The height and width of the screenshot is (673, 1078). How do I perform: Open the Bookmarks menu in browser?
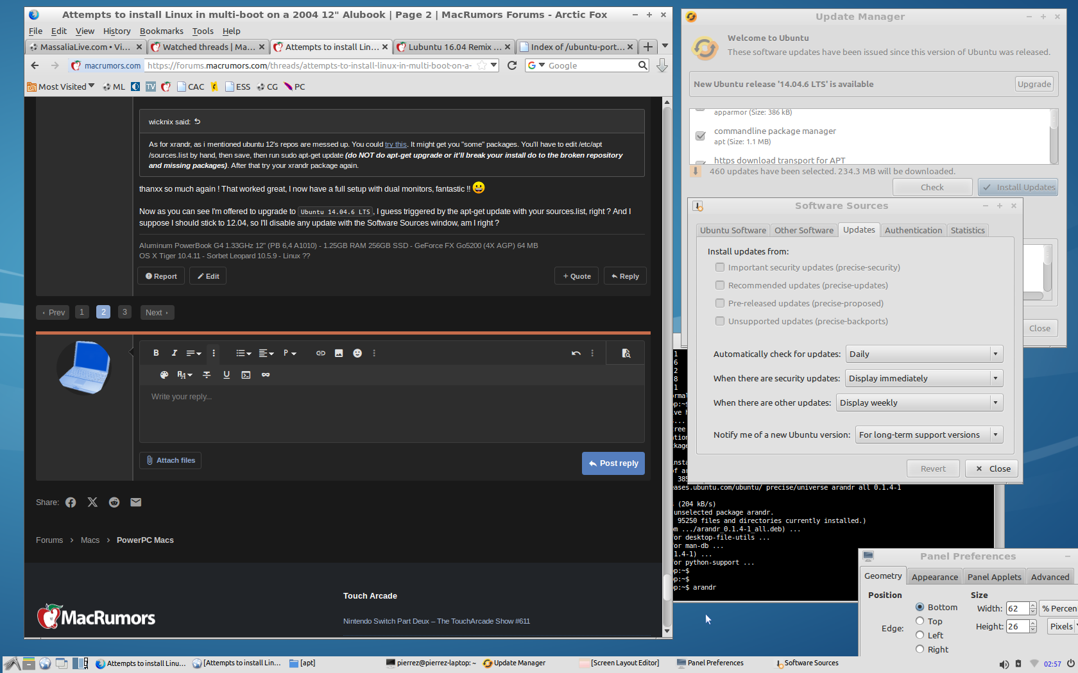(161, 31)
